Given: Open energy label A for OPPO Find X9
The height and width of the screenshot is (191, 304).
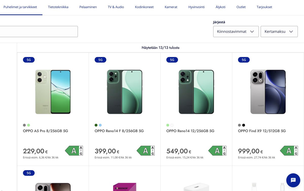Looking at the screenshot, I should [289, 151].
